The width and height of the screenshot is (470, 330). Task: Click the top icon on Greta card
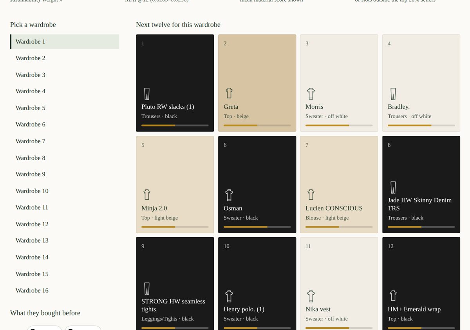pos(229,93)
